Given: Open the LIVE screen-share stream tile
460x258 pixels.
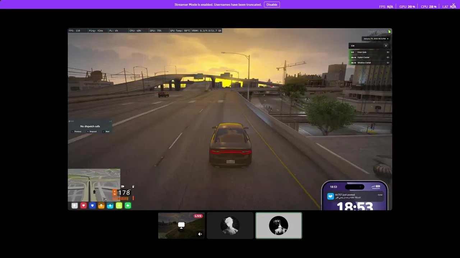Looking at the screenshot, I should point(181,225).
